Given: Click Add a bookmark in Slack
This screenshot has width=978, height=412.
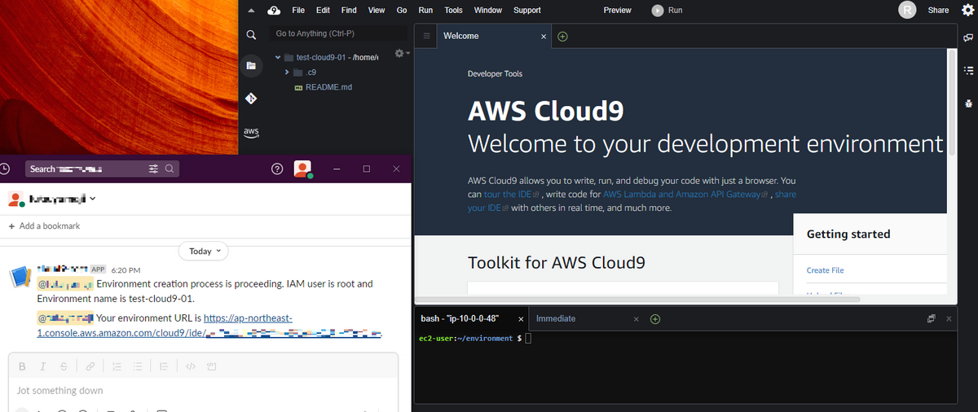Looking at the screenshot, I should click(x=44, y=226).
